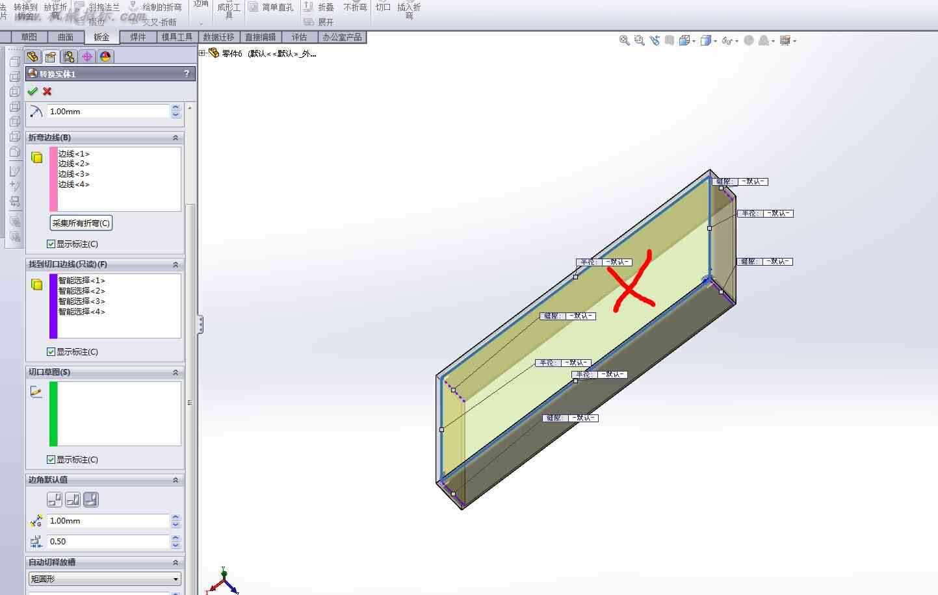Click the part icon for 零件6
The width and height of the screenshot is (938, 595).
[213, 53]
